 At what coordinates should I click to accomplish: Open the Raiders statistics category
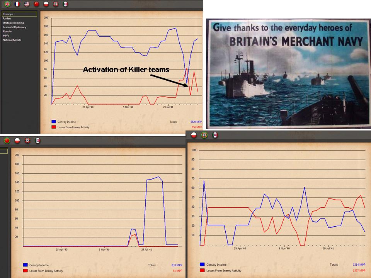point(7,19)
